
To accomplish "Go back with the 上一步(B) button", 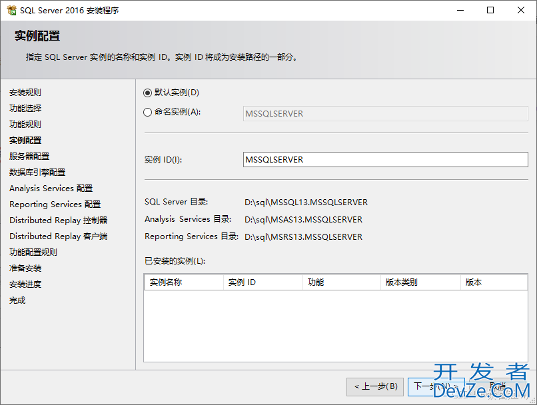I will 375,387.
